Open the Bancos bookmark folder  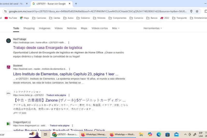(x=152, y=18)
